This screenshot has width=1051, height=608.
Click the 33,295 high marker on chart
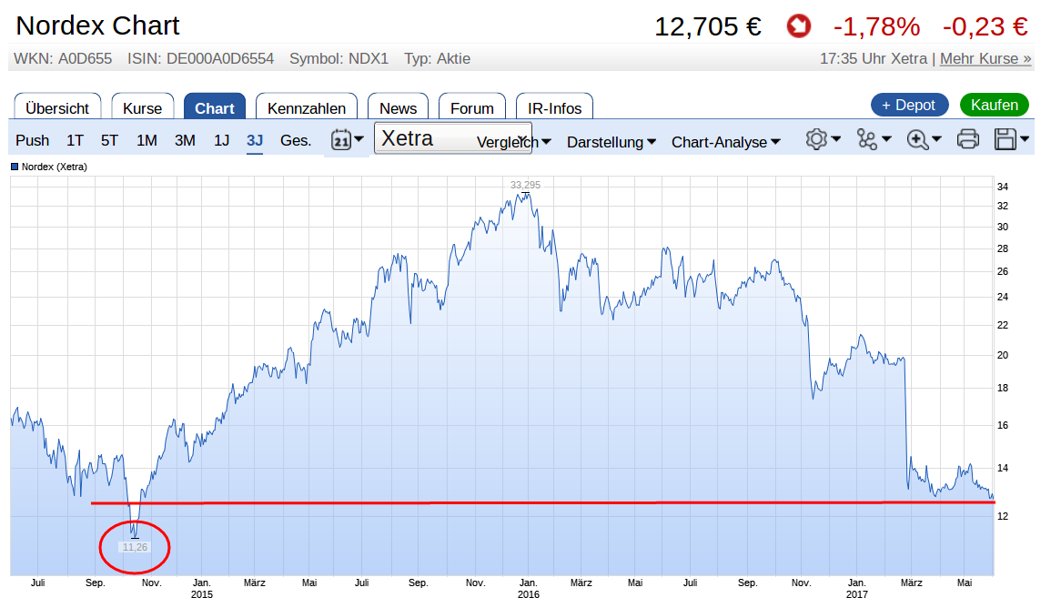coord(525,185)
